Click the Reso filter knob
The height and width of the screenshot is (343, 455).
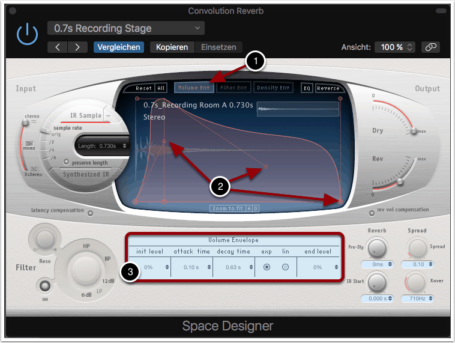point(43,240)
